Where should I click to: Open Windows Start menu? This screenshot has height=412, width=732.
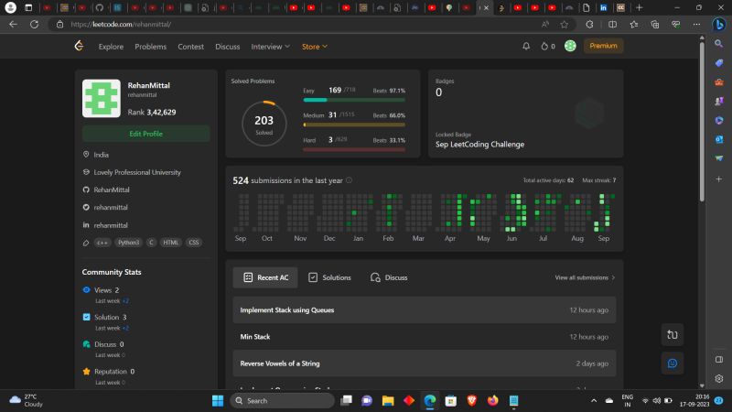[218, 401]
